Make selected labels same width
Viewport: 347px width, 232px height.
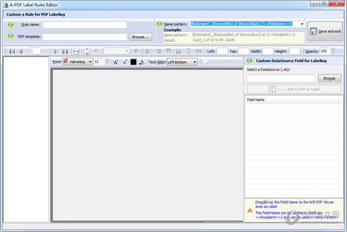(199, 51)
